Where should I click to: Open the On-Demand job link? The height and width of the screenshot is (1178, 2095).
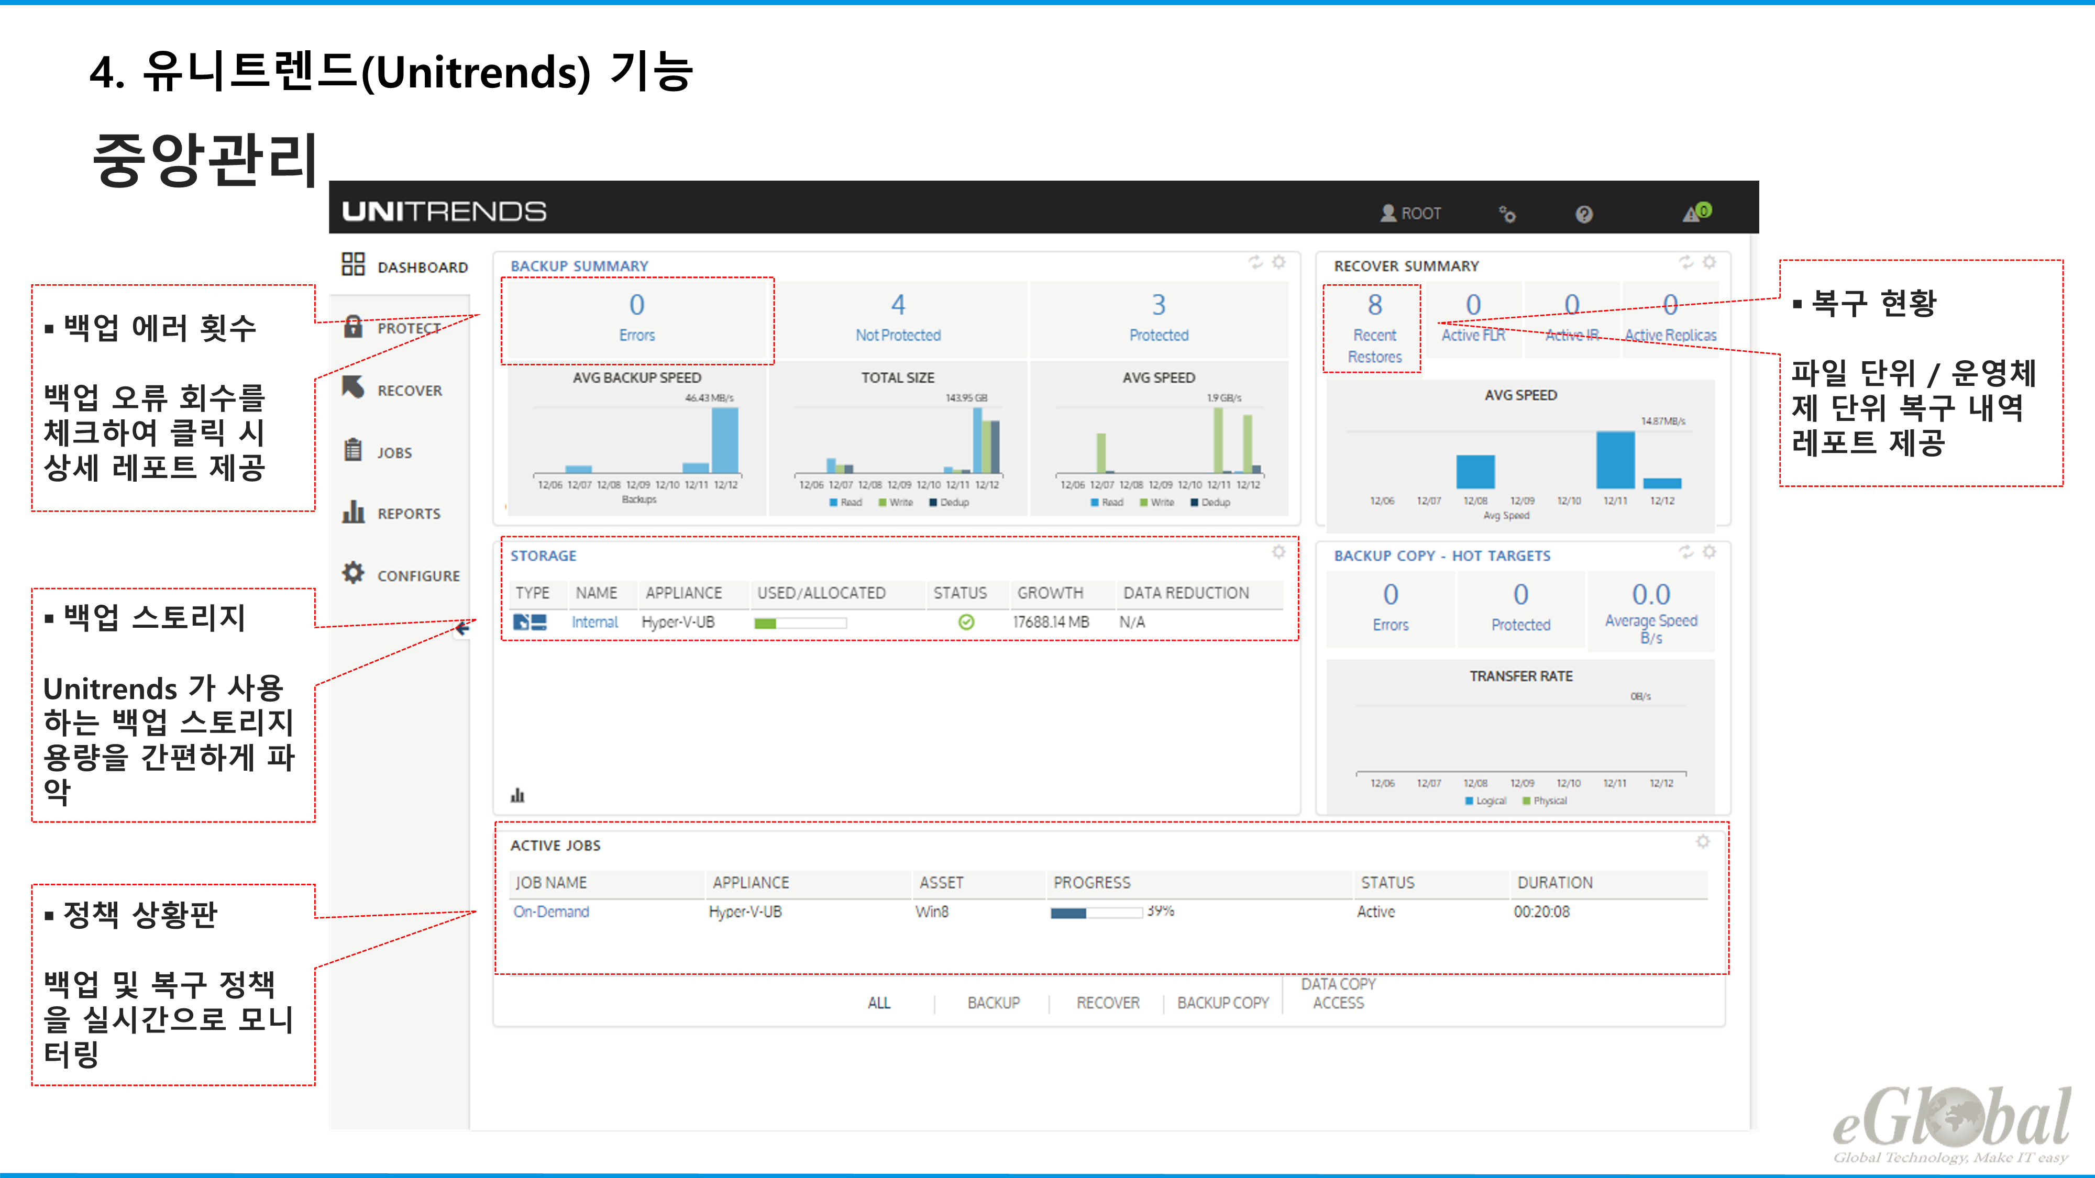pos(550,912)
